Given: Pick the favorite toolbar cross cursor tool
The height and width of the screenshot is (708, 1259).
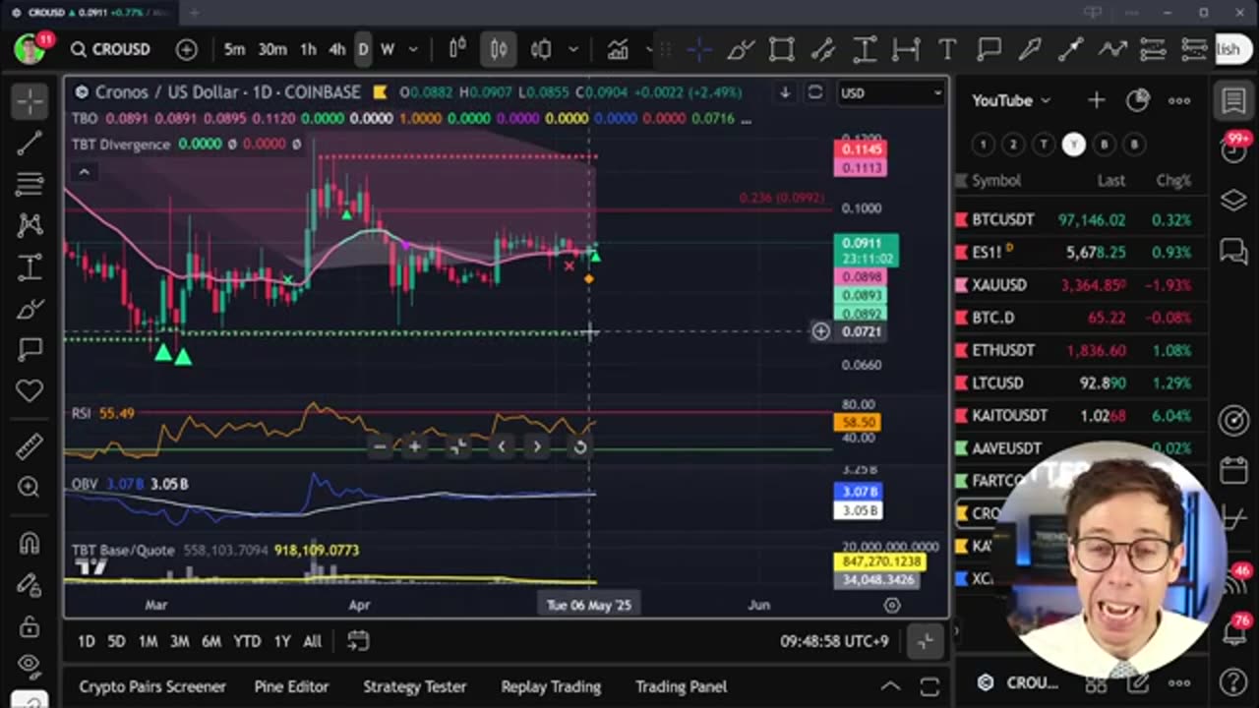Looking at the screenshot, I should tap(699, 49).
